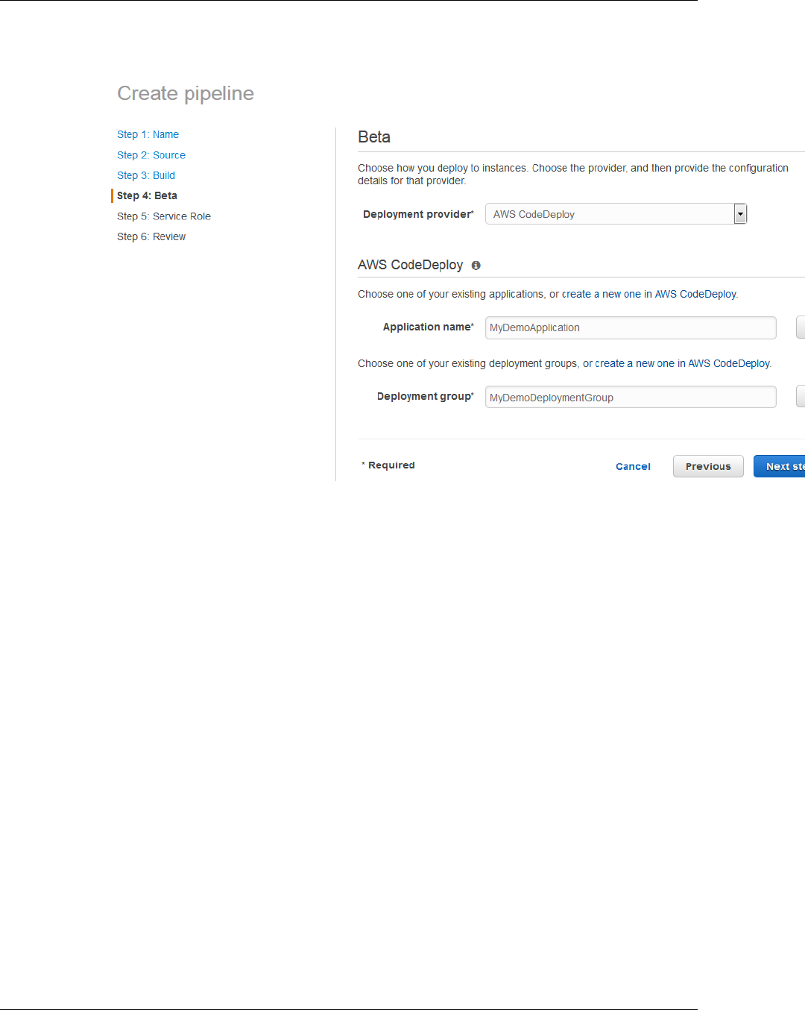Click the Previous button

pyautogui.click(x=708, y=466)
